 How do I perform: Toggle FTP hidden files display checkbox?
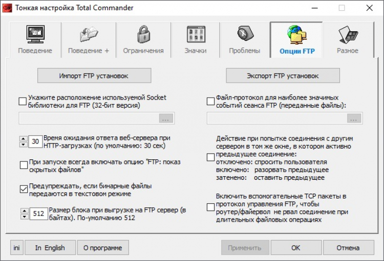pos(24,165)
